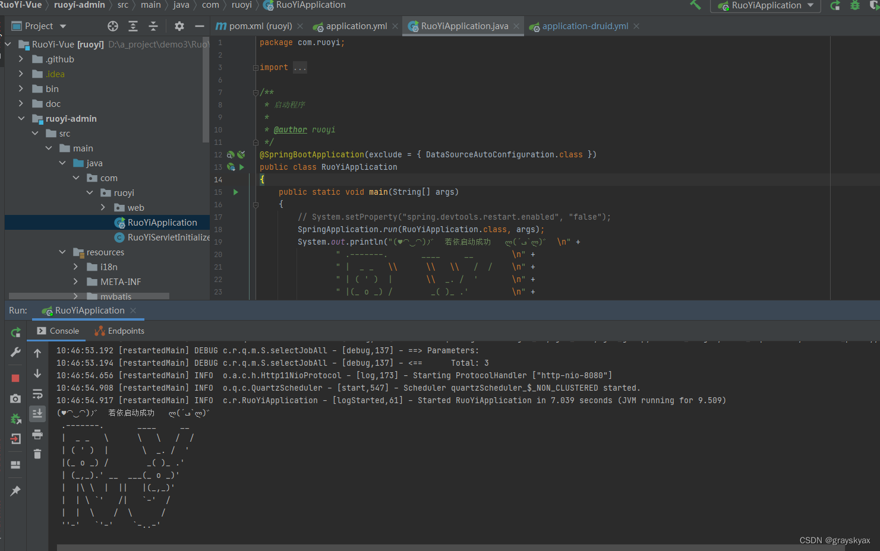The image size is (880, 551).
Task: Close the pom.xml editor tab
Action: [x=300, y=26]
